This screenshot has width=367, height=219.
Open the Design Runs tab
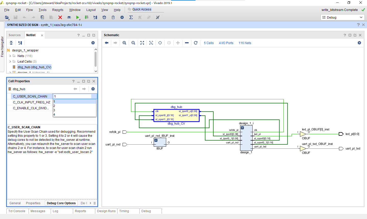coord(106,211)
